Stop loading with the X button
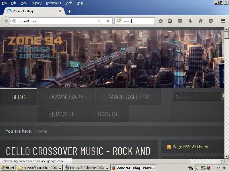The image size is (229, 172). coord(108,21)
